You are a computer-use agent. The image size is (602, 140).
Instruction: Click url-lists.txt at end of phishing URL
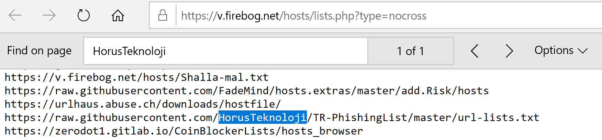coord(499,118)
